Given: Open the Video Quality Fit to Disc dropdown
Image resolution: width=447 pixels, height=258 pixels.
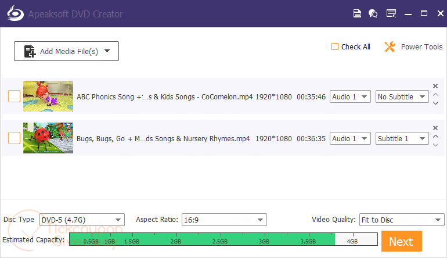Looking at the screenshot, I should coord(402,220).
